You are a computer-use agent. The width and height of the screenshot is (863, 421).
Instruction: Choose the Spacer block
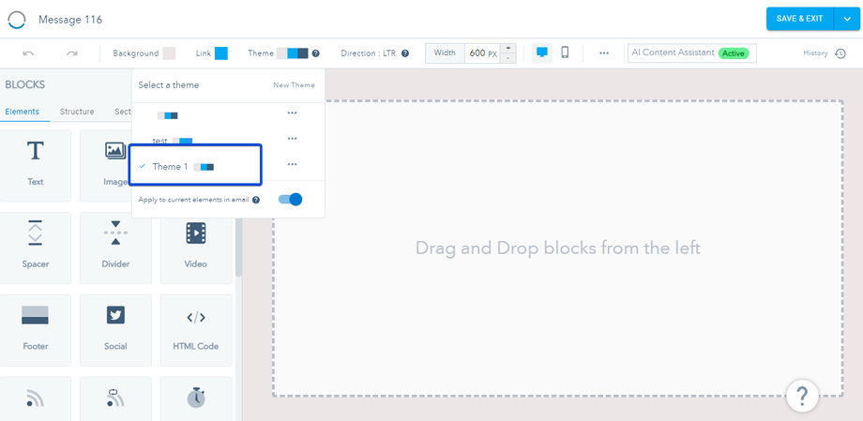[x=36, y=248]
